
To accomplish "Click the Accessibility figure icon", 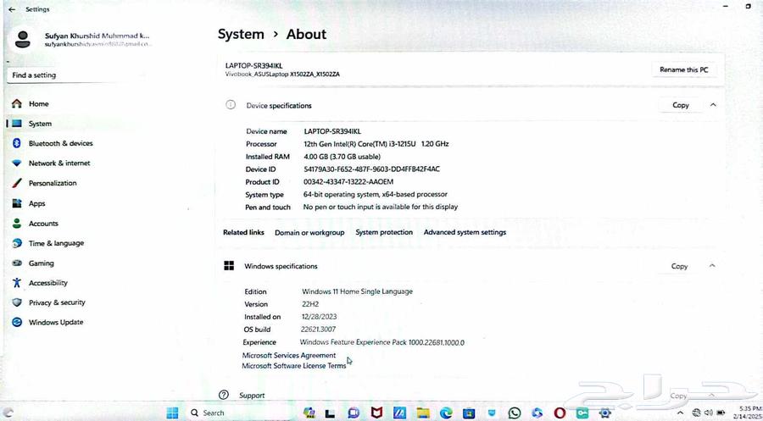I will click(17, 282).
